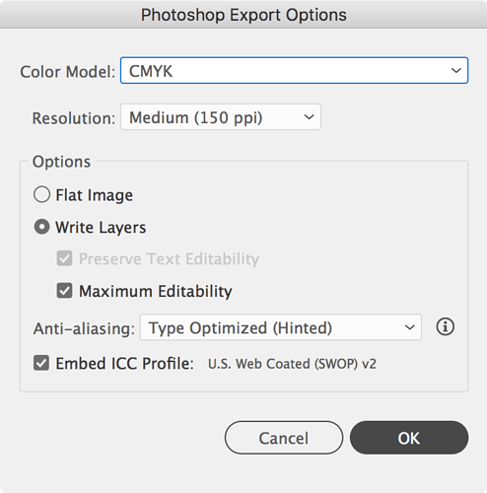This screenshot has height=493, width=487.
Task: Click the Color Model chevron arrow
Action: click(x=456, y=70)
